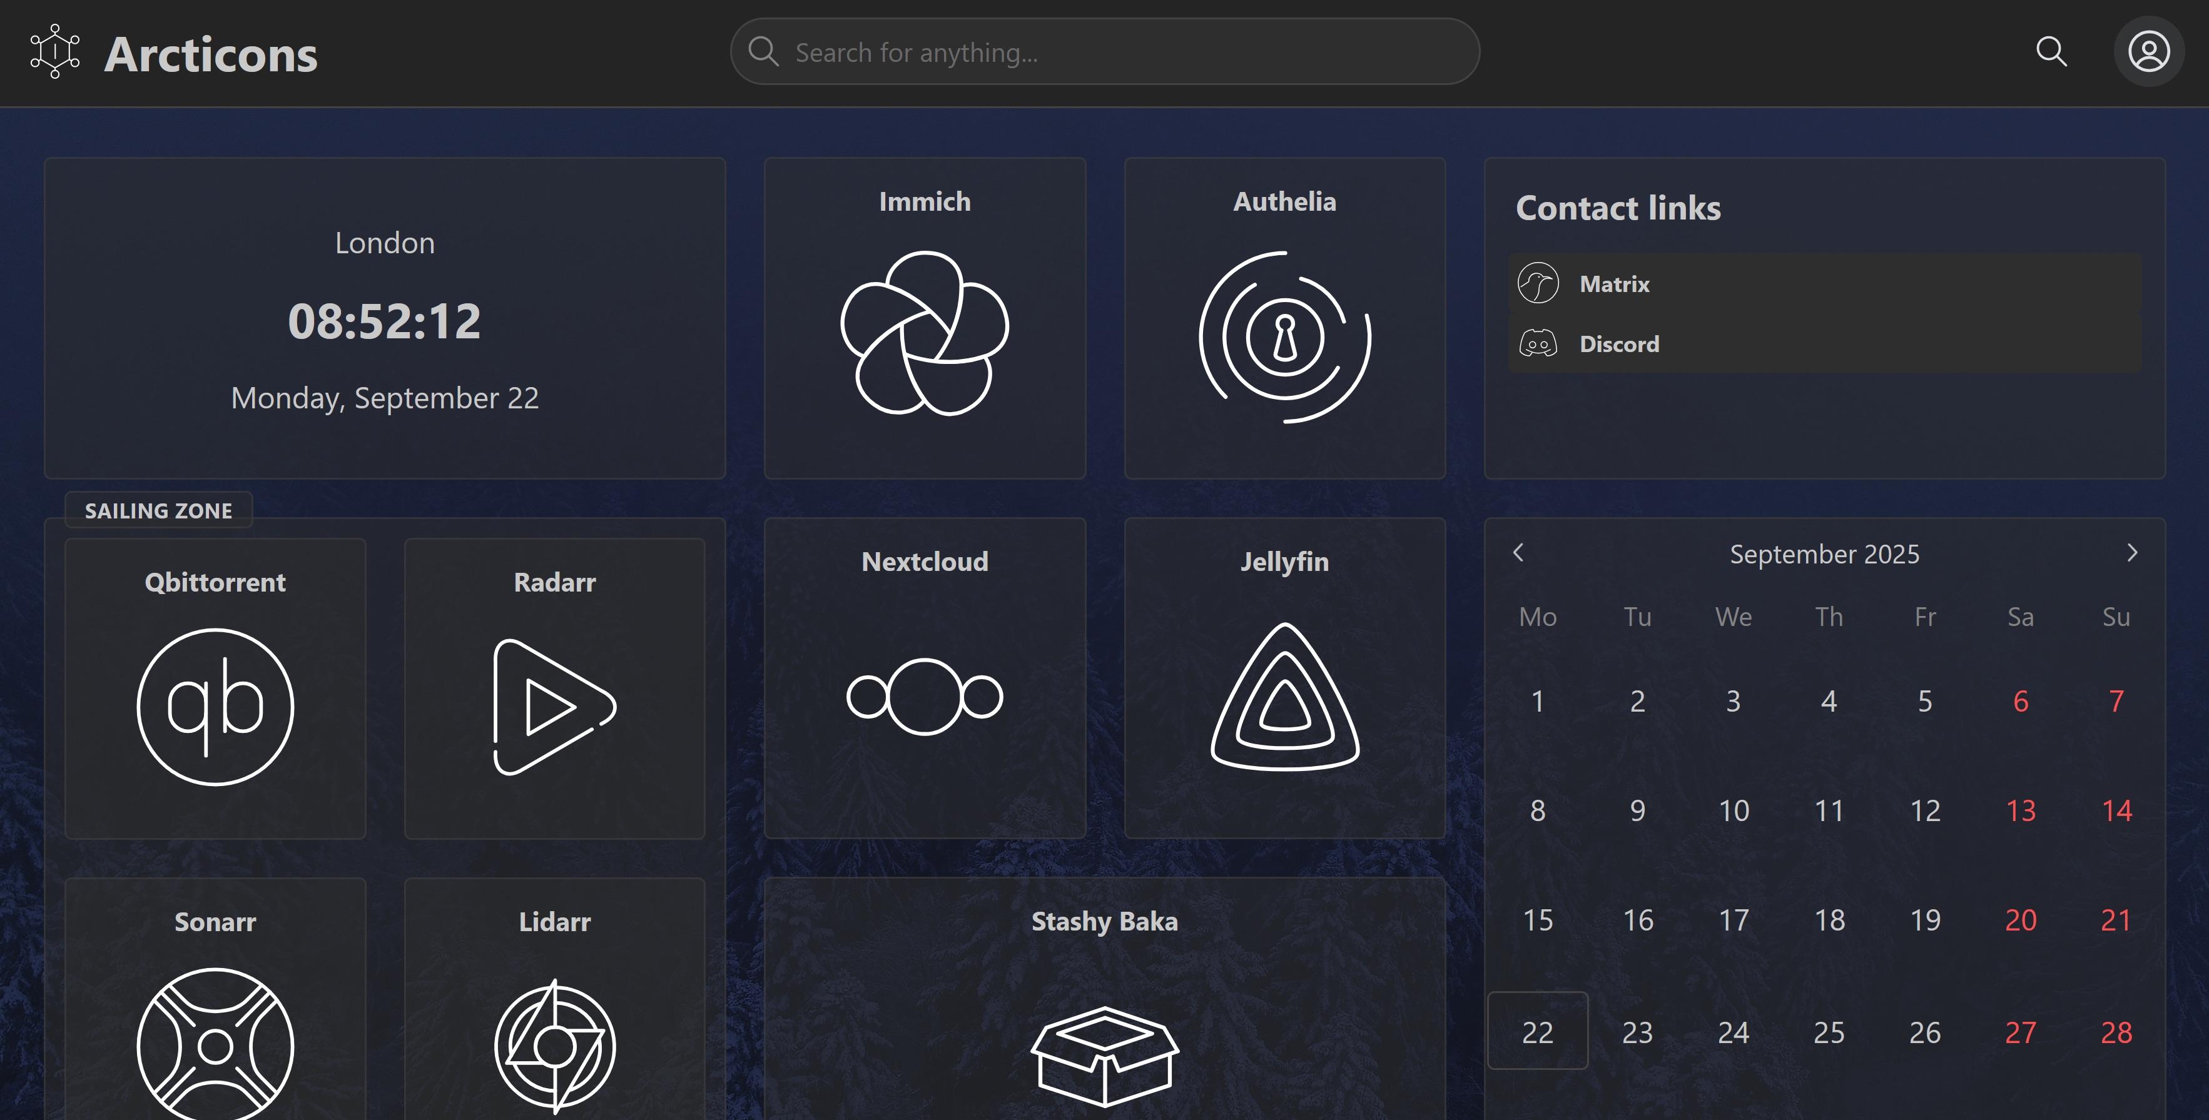The height and width of the screenshot is (1120, 2209).
Task: Click the top-right search magnifier icon
Action: [2051, 51]
